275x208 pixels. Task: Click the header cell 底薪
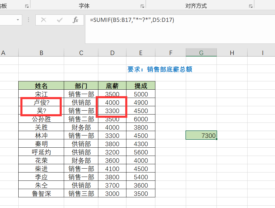pos(112,86)
